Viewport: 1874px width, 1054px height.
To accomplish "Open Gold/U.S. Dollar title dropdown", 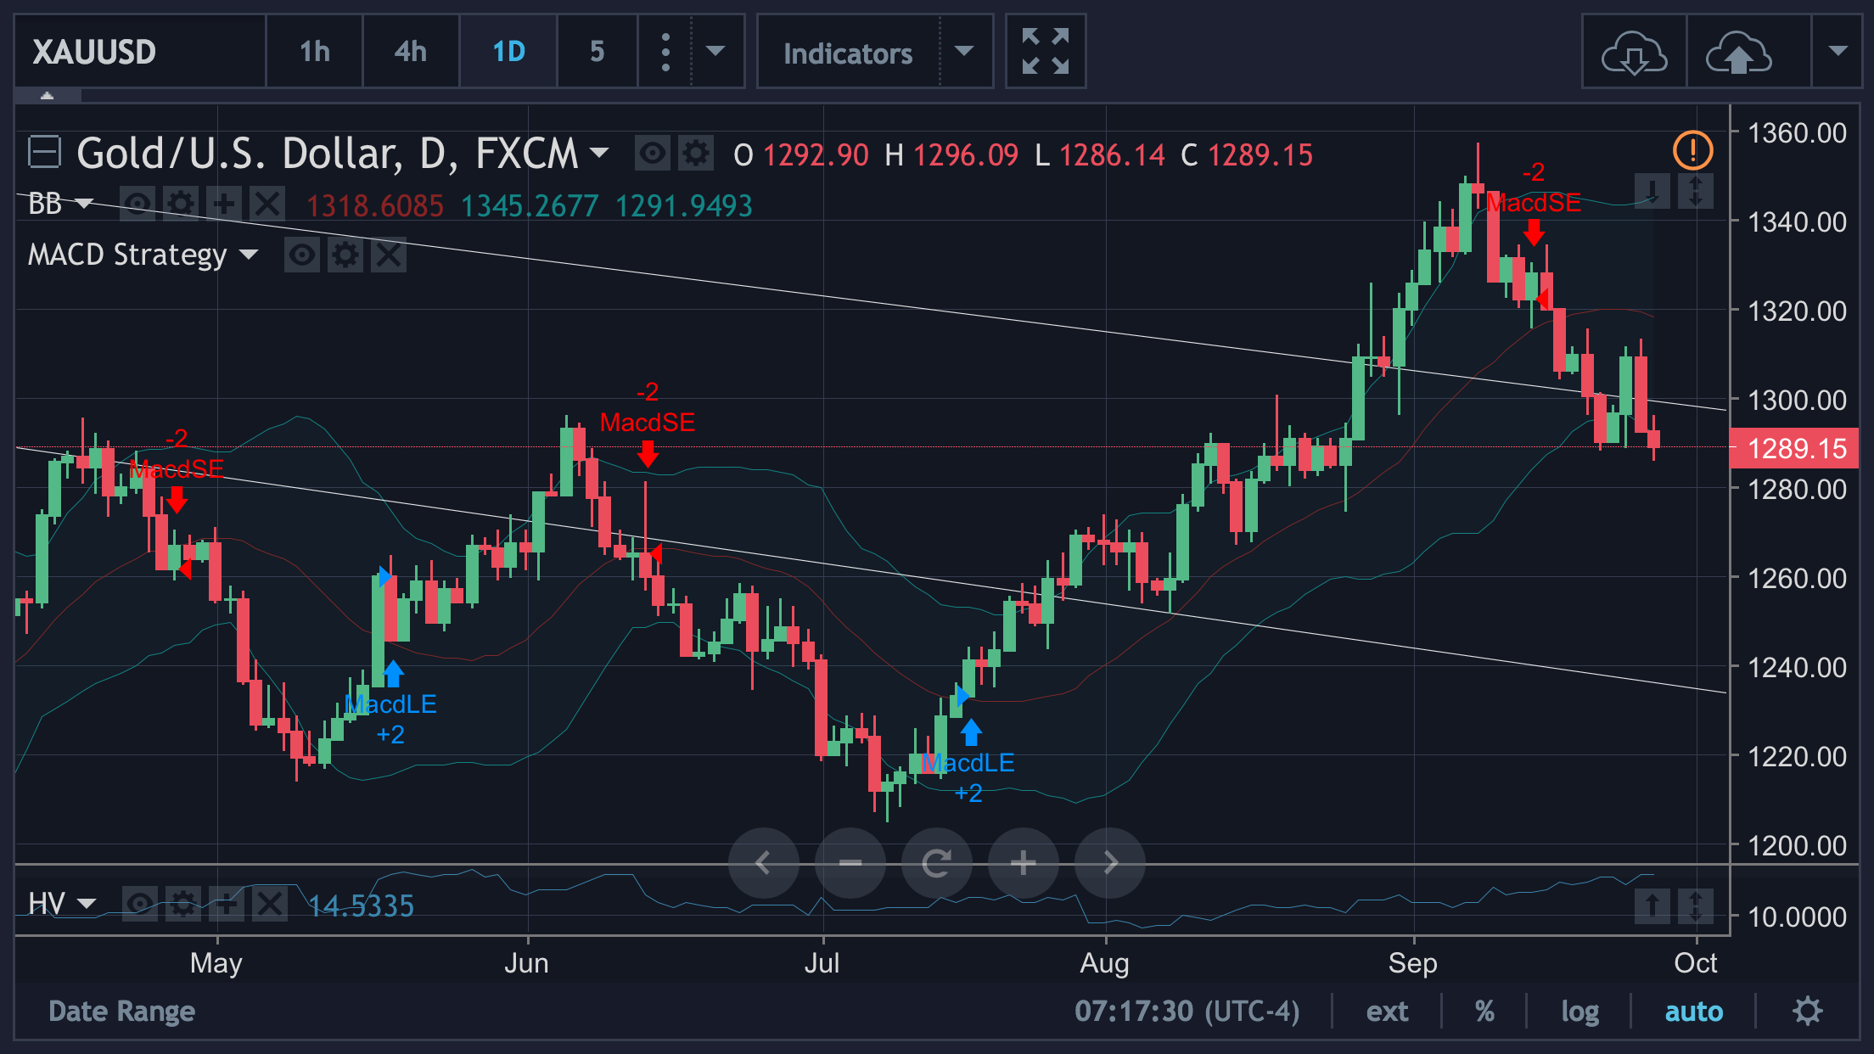I will (599, 153).
